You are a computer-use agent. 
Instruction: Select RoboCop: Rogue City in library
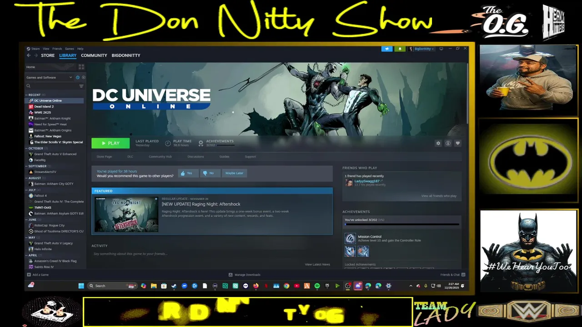click(50, 225)
